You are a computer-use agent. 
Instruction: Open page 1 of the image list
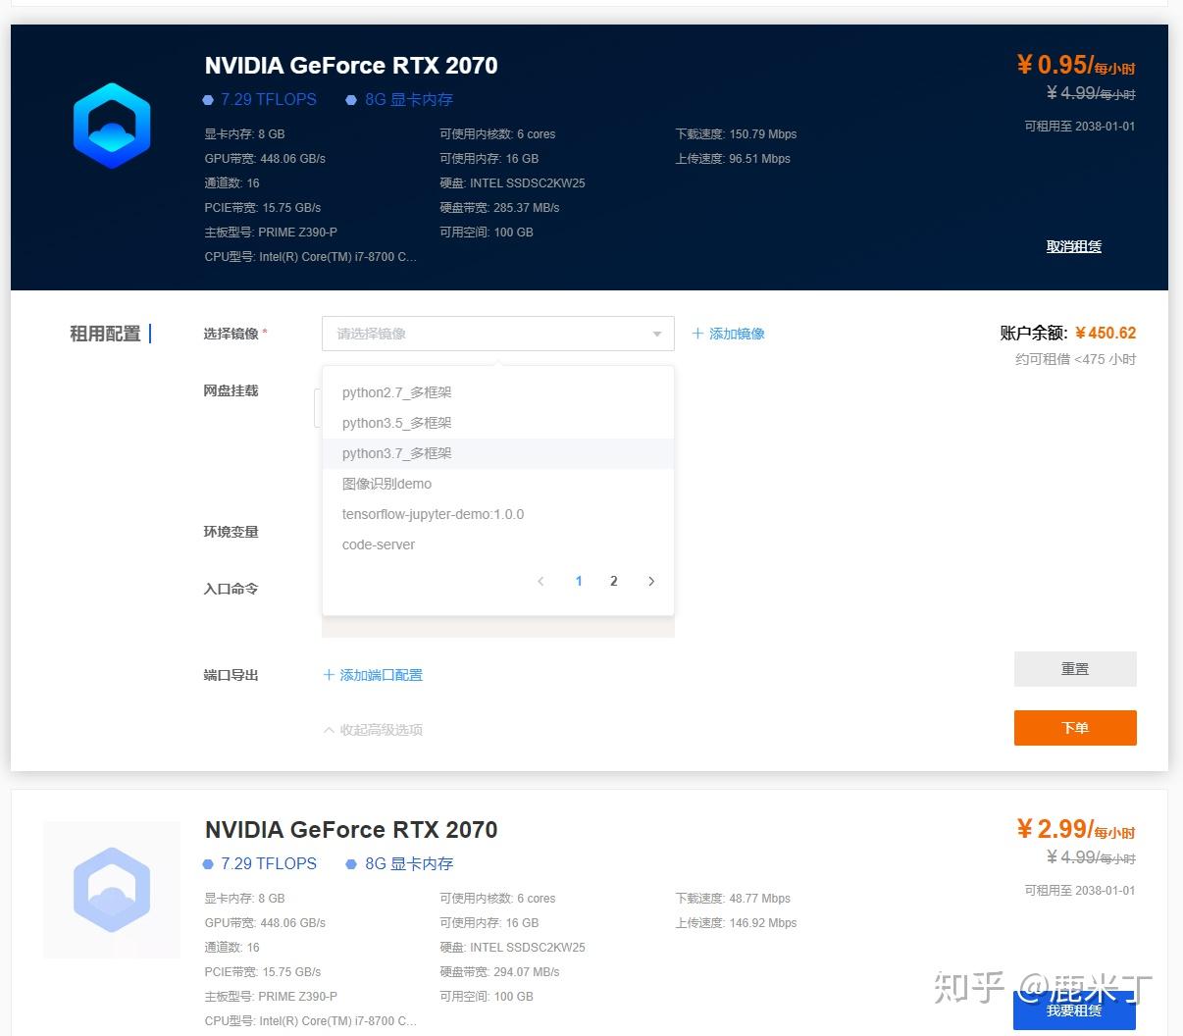[579, 581]
